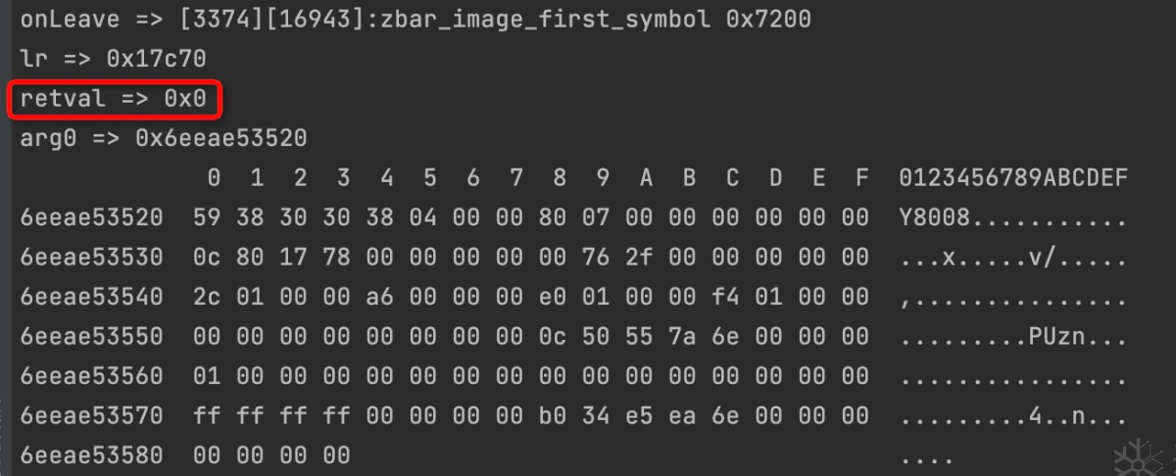This screenshot has width=1176, height=476.
Task: Click the ff ff ff ff bytes
Action: (271, 416)
